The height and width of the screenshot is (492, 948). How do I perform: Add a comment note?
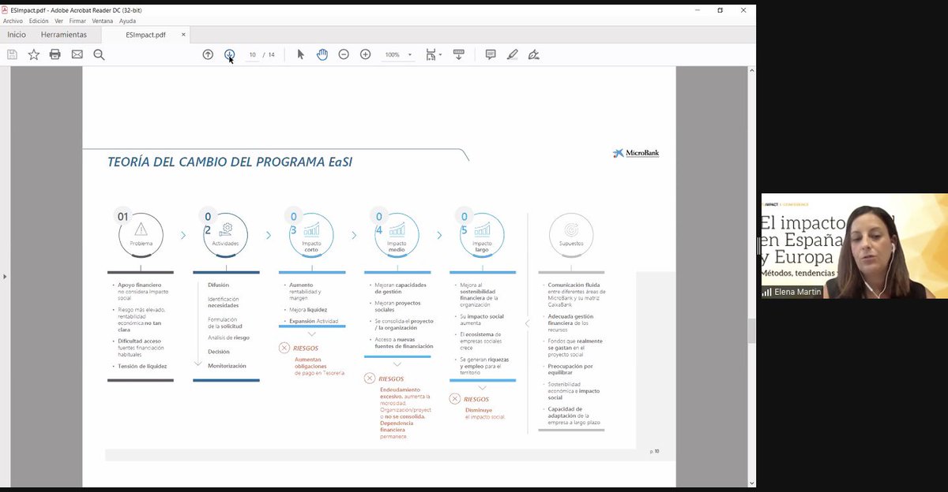[x=491, y=54]
